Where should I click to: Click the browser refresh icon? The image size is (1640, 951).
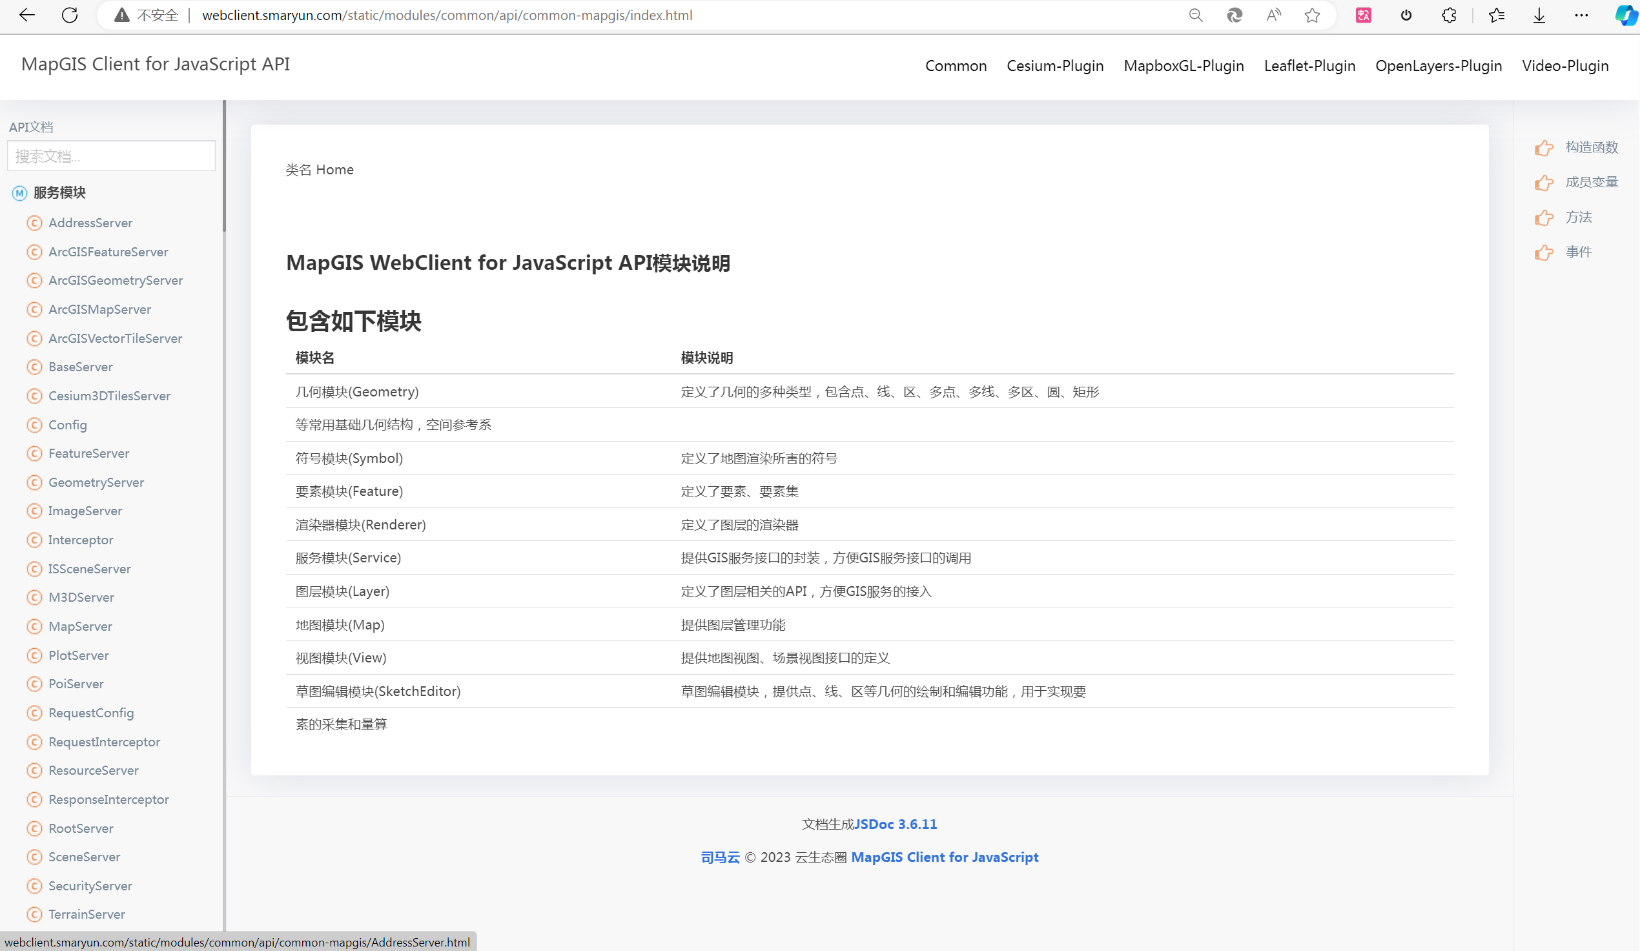coord(70,15)
